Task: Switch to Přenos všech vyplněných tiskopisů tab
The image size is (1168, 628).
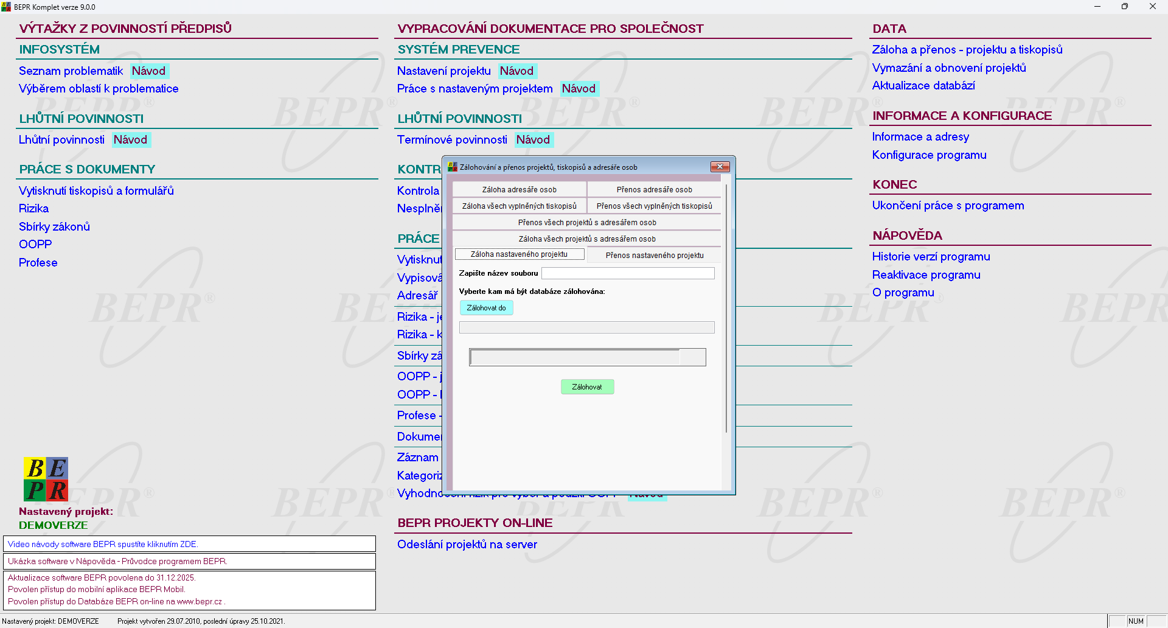Action: pos(654,206)
